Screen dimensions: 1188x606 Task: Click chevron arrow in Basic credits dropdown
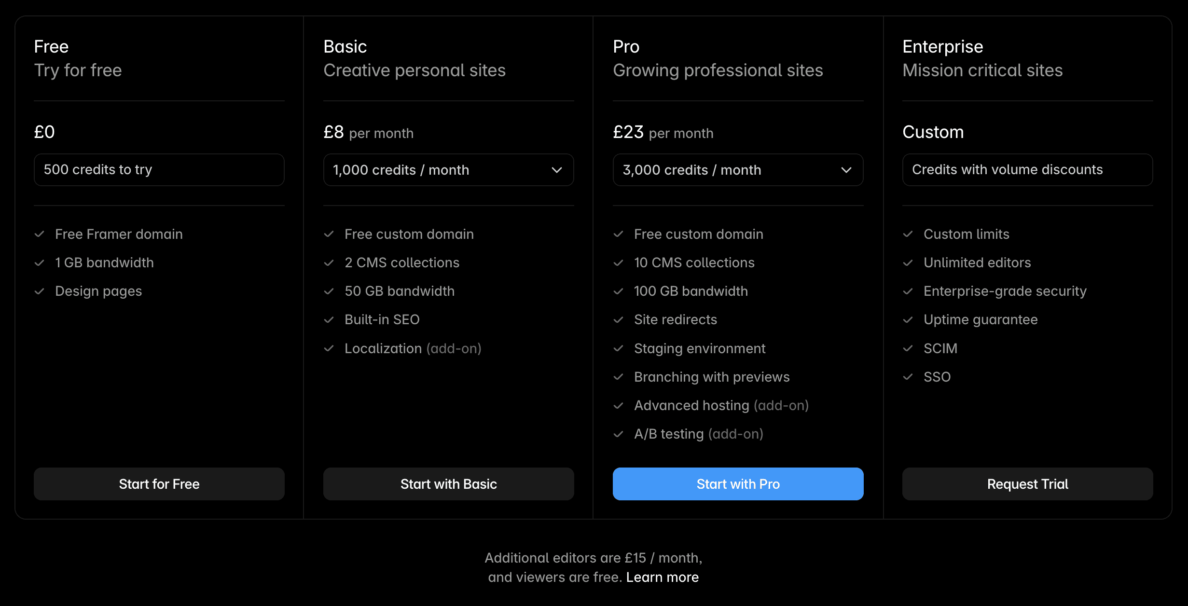coord(557,170)
